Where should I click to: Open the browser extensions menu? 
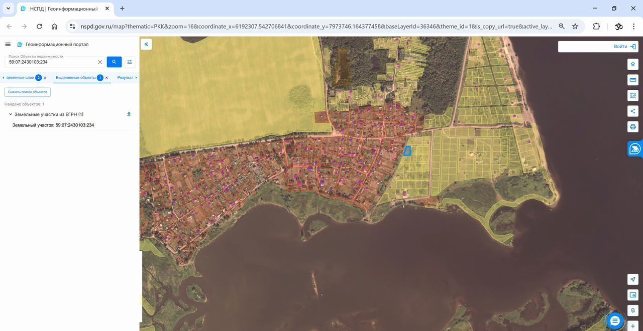coord(597,27)
